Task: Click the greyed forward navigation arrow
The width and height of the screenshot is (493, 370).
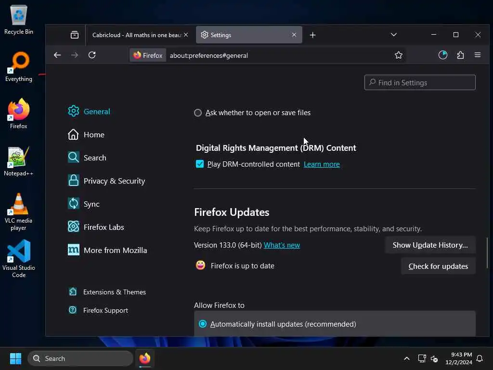Action: click(x=75, y=55)
